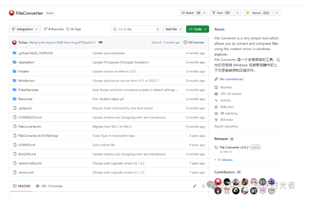This screenshot has width=313, height=204.
Task: Open commit 'Replace Heat command by new Heat syntax'
Action: coord(123,108)
